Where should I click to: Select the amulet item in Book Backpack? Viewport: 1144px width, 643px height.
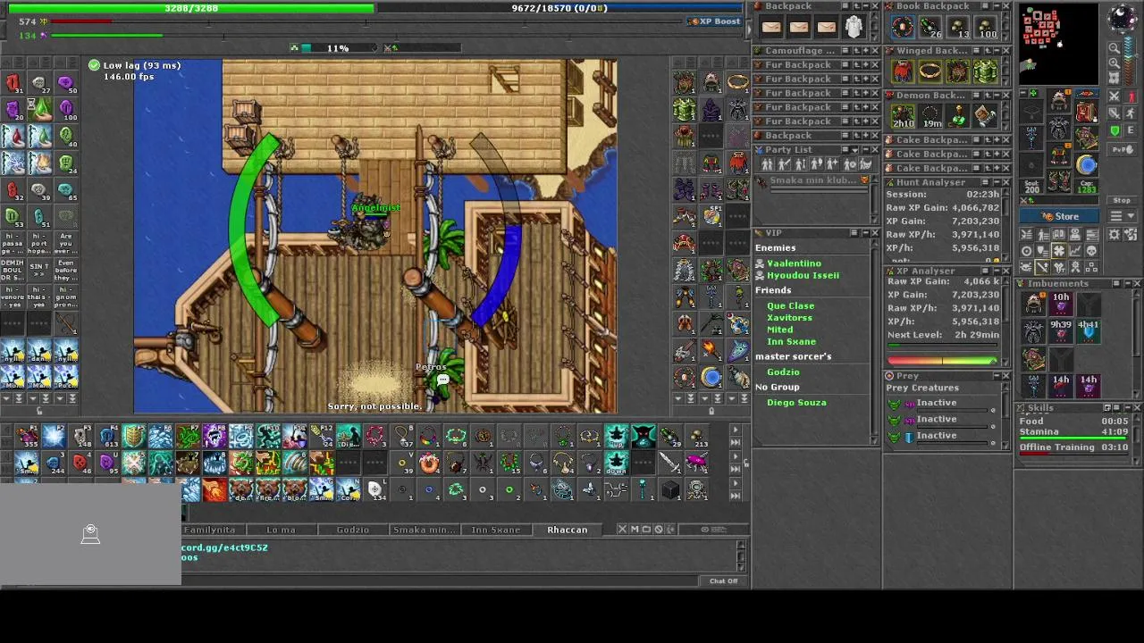(903, 26)
